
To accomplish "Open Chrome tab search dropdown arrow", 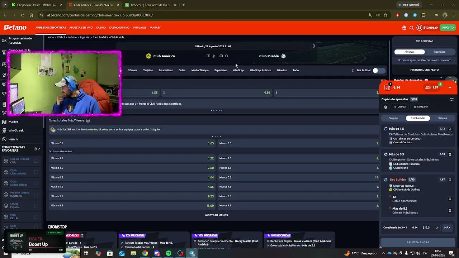I will [5, 5].
